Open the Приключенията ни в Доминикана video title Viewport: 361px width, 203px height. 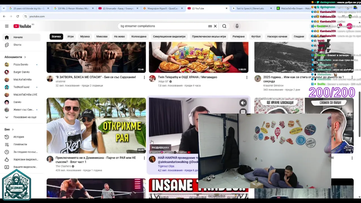96,160
